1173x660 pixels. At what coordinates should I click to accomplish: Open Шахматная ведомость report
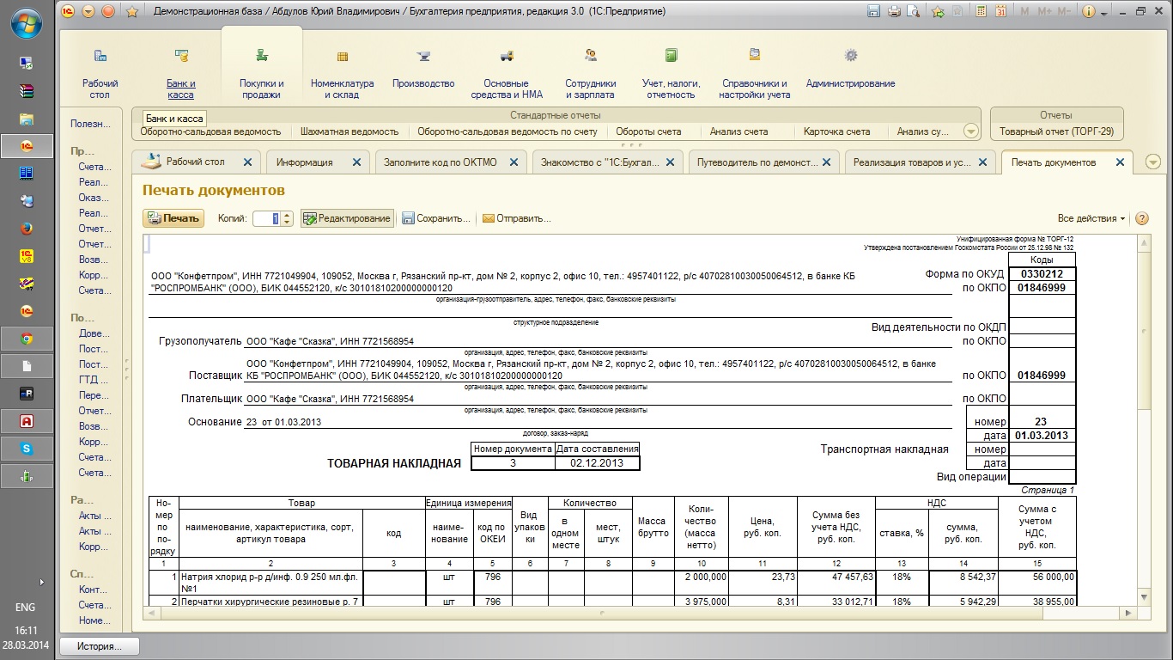point(349,131)
